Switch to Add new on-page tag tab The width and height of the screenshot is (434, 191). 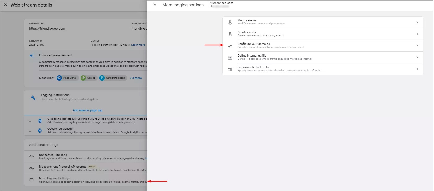tap(87, 110)
